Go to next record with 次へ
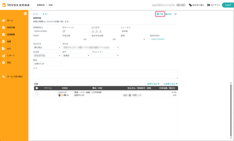 (45, 14)
